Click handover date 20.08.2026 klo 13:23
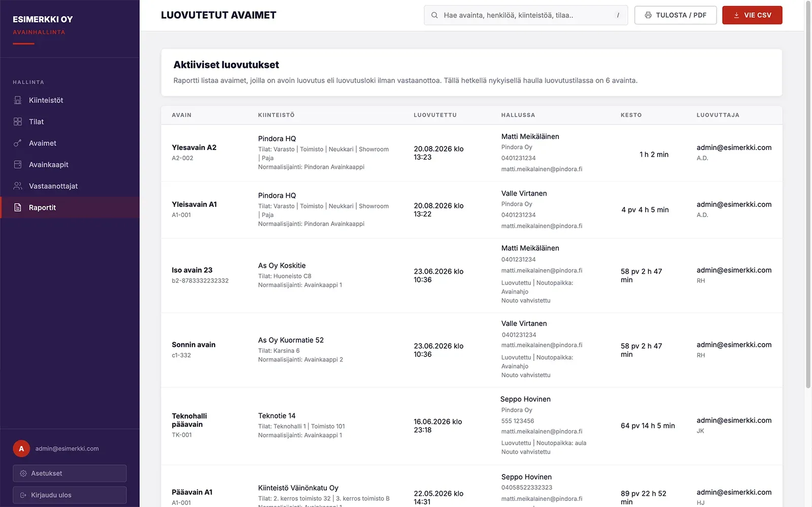Screen dimensions: 812x507 coord(438,153)
